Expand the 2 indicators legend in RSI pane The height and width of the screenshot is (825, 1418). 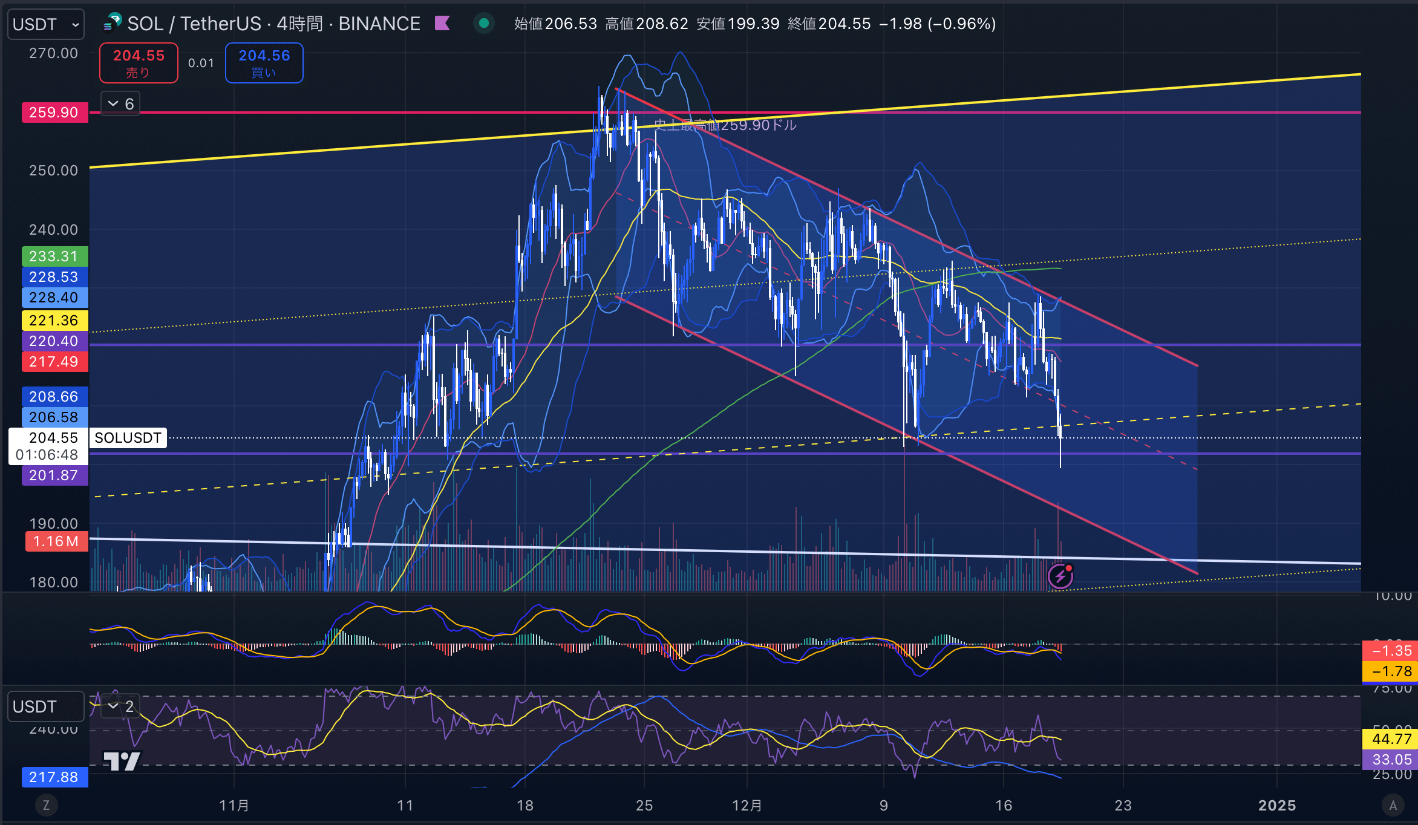[x=120, y=706]
